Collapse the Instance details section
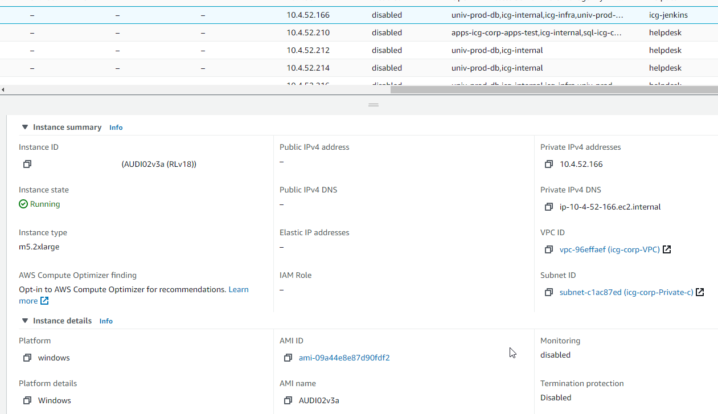 (24, 321)
